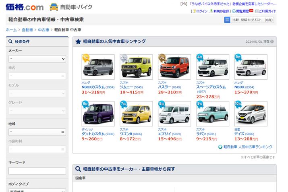Click the 8〜172万円 price text
This screenshot has height=192, width=288.
coord(130,139)
